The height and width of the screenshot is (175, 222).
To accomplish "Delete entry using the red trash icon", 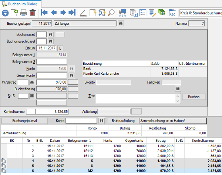I will (33, 13).
